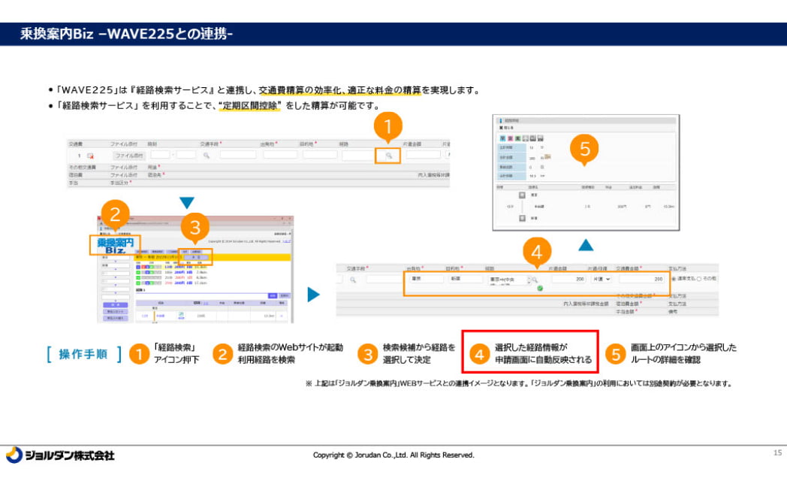Screen dimensions: 787x487
Task: Select the first route candidate row (13分)
Action: 171,267
